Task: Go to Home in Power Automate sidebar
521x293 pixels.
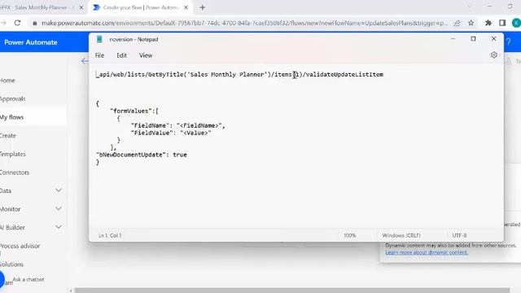Action: coord(7,81)
